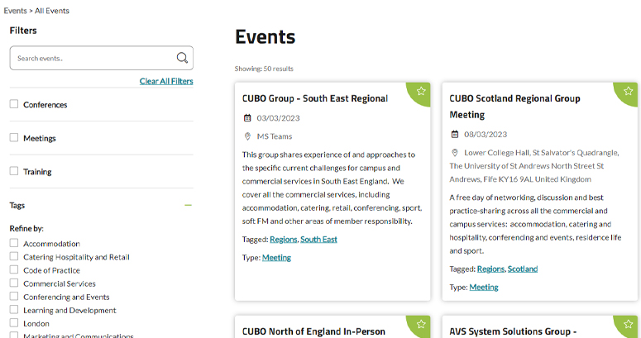Open CUBO Group - South East Regional title
Screen dimensions: 641x338
click(x=315, y=98)
